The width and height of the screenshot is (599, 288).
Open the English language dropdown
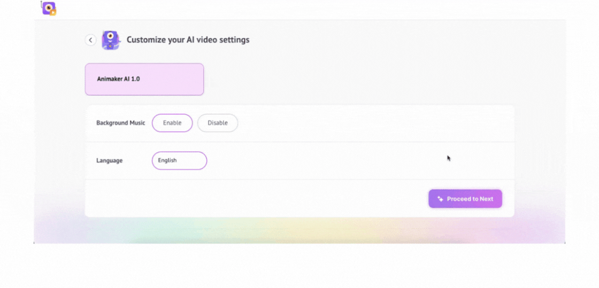[x=180, y=161]
